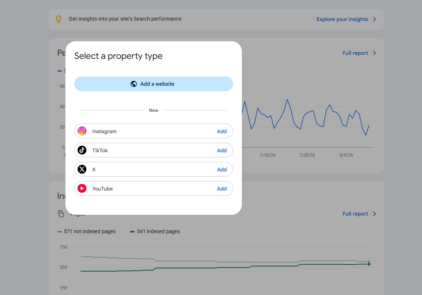Click the X logo icon
The height and width of the screenshot is (295, 422).
[x=82, y=169]
